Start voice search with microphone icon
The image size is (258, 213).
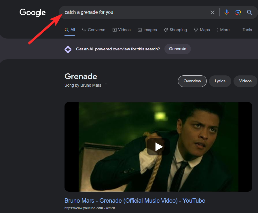click(227, 12)
